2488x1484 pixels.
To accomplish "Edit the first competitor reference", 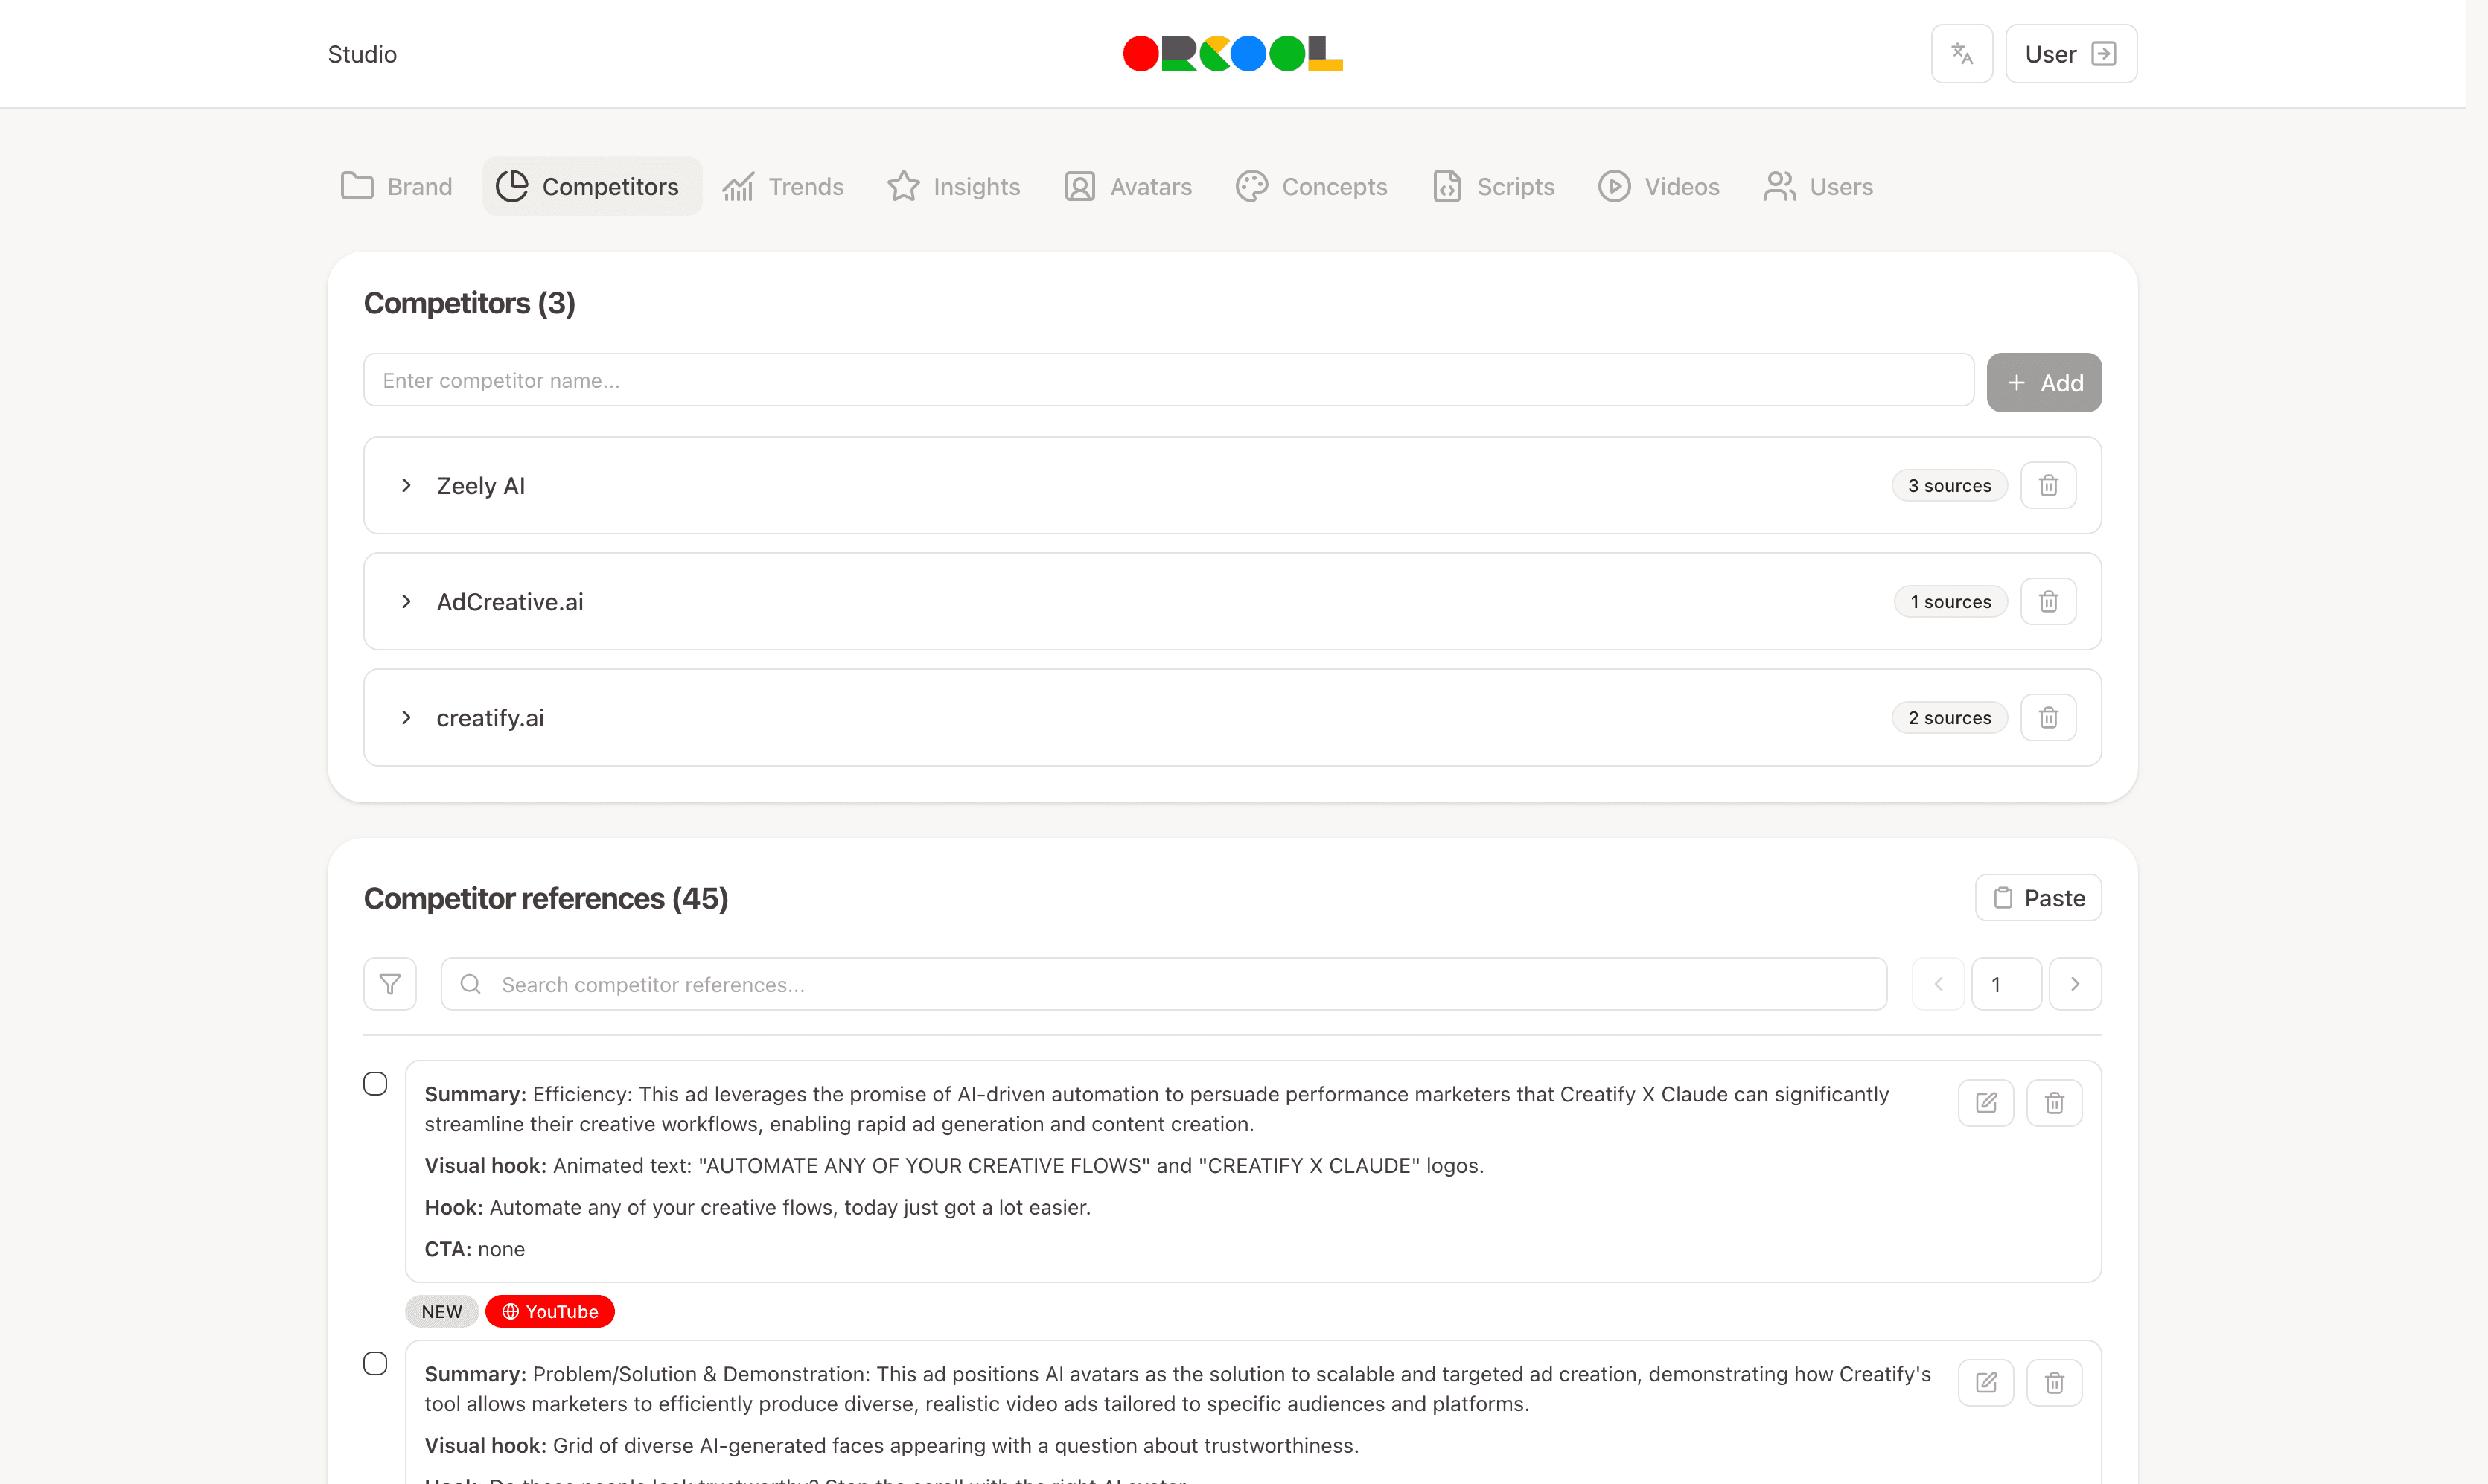I will coord(1985,1102).
